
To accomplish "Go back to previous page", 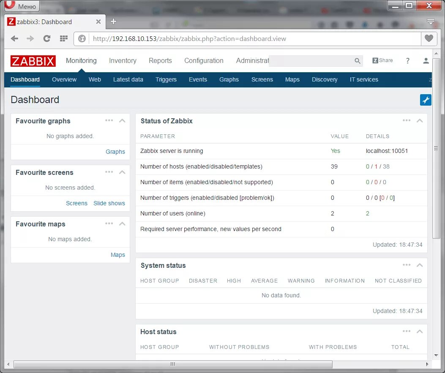I will pyautogui.click(x=14, y=38).
